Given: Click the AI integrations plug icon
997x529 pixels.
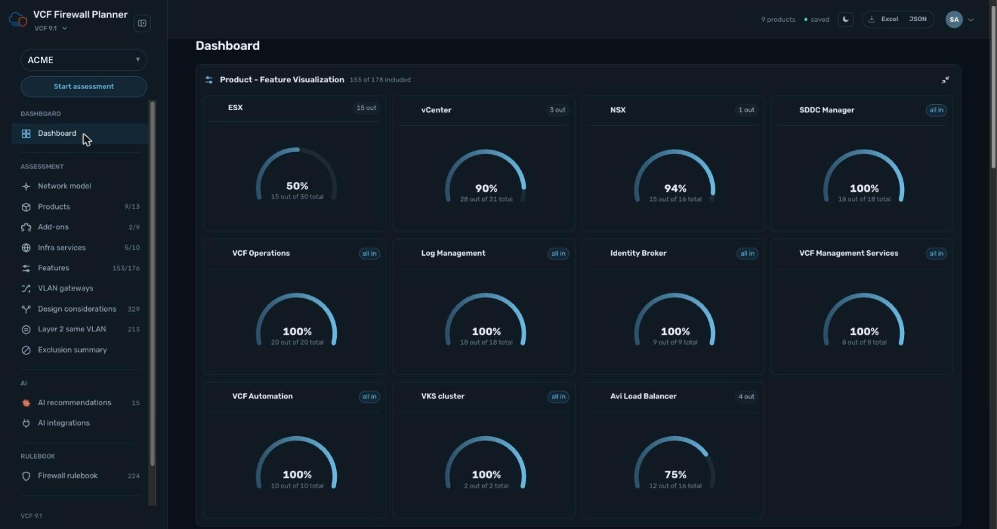Looking at the screenshot, I should click(26, 423).
